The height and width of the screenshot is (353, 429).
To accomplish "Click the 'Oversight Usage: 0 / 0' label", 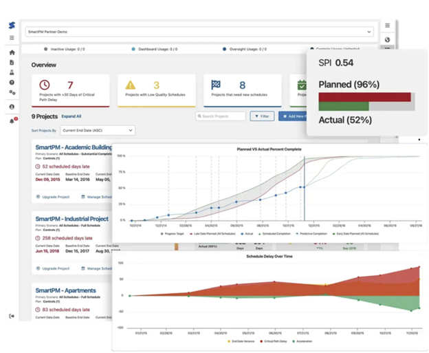I will 248,50.
